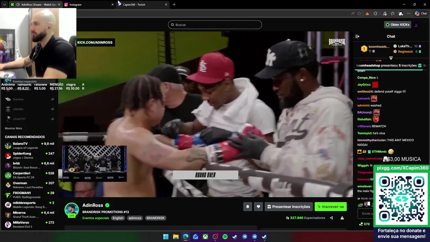Click the purple X profile avatar icon

416,25
